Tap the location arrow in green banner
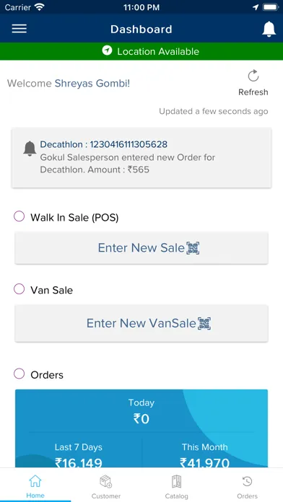283x502 pixels. 107,50
